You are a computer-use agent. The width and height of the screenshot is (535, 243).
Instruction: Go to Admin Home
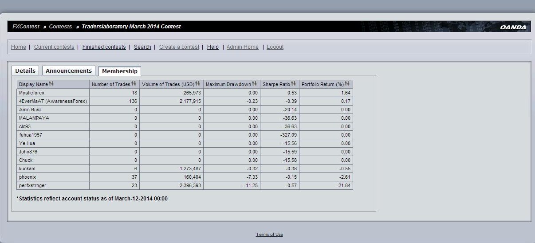[x=243, y=47]
